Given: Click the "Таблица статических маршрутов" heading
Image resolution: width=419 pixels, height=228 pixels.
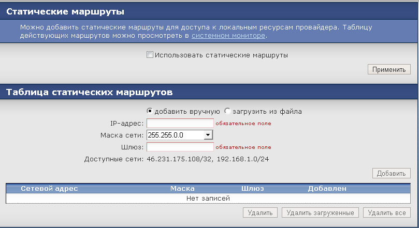Looking at the screenshot, I should click(89, 93).
